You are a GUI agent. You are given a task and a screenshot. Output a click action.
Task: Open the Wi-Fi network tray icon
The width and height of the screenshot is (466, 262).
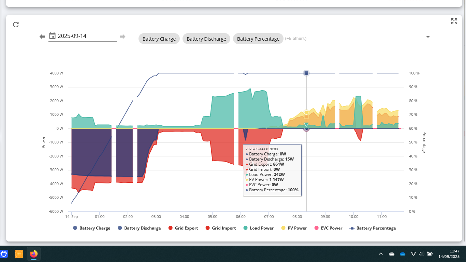413,254
